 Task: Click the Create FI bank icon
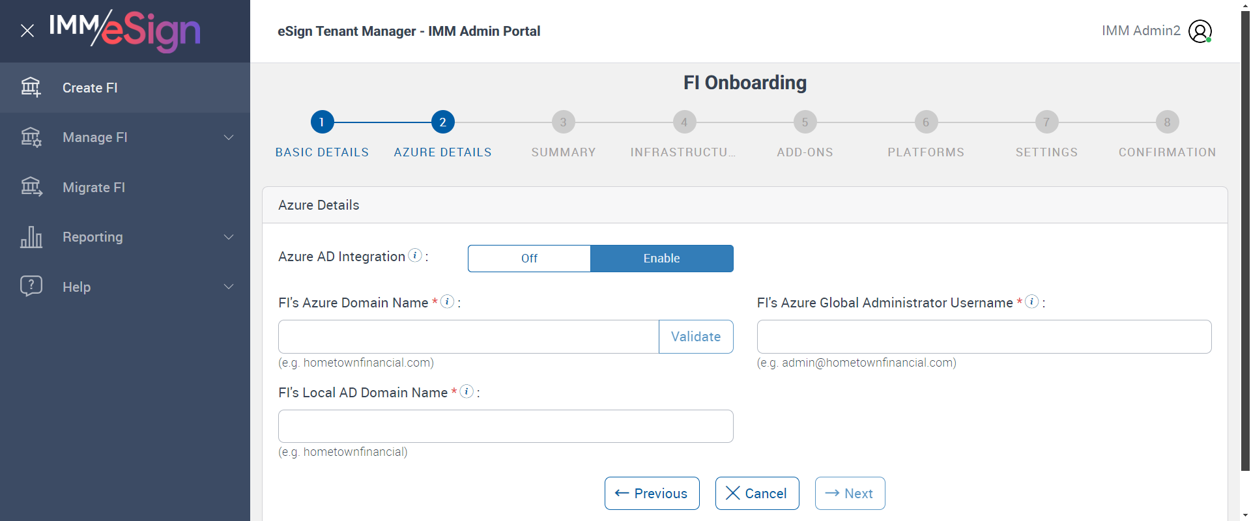click(31, 87)
